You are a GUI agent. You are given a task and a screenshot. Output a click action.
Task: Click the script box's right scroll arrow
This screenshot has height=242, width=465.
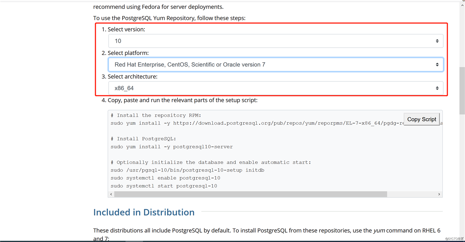coord(439,194)
